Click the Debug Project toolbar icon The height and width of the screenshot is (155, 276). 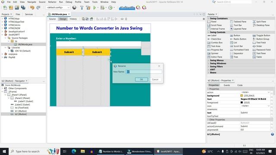[x=102, y=8]
